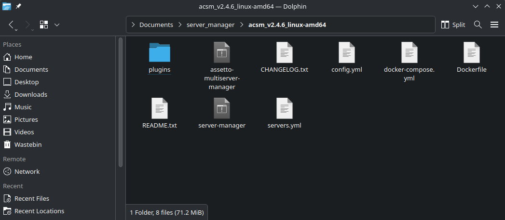Click Documents breadcrumb in path bar

coord(156,25)
